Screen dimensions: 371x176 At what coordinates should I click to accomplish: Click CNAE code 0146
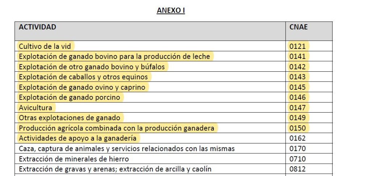click(298, 97)
